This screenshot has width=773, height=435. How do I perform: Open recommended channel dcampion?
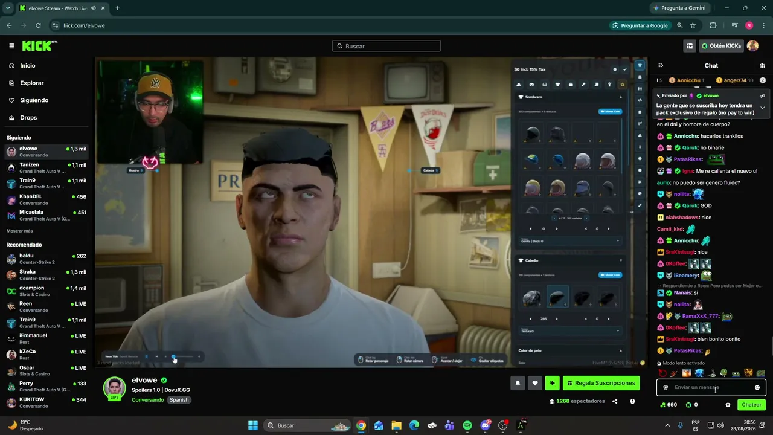pyautogui.click(x=47, y=291)
